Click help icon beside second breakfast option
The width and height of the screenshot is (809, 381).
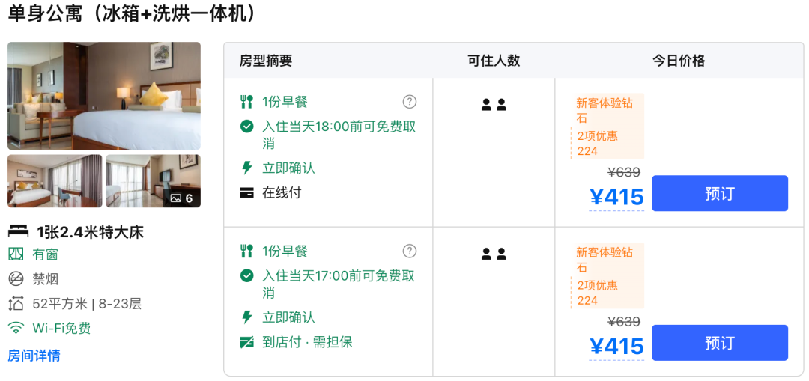coord(409,251)
